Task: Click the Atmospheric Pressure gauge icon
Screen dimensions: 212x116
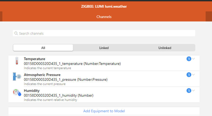Action: [17, 77]
